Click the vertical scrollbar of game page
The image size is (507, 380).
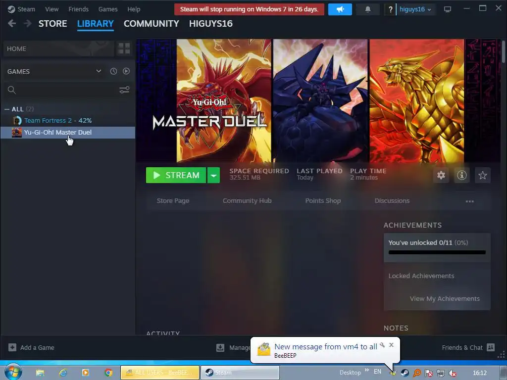504,51
